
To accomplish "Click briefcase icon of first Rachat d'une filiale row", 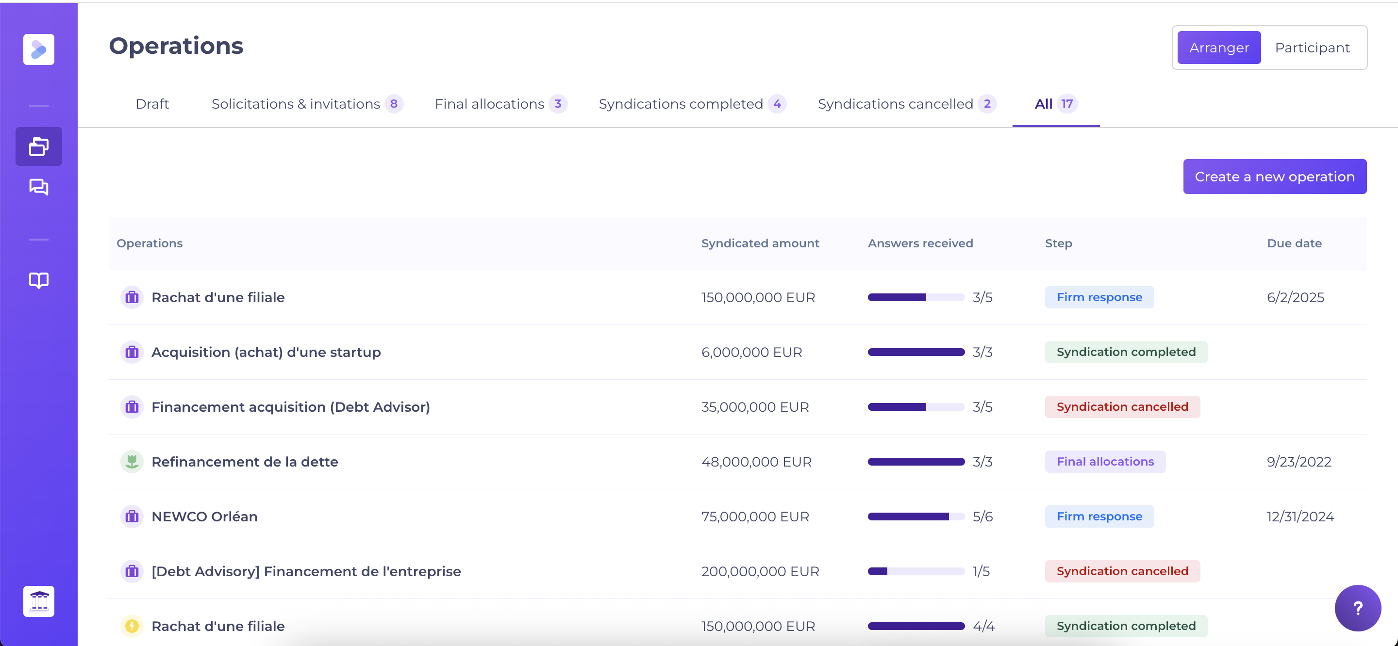I will coord(132,297).
